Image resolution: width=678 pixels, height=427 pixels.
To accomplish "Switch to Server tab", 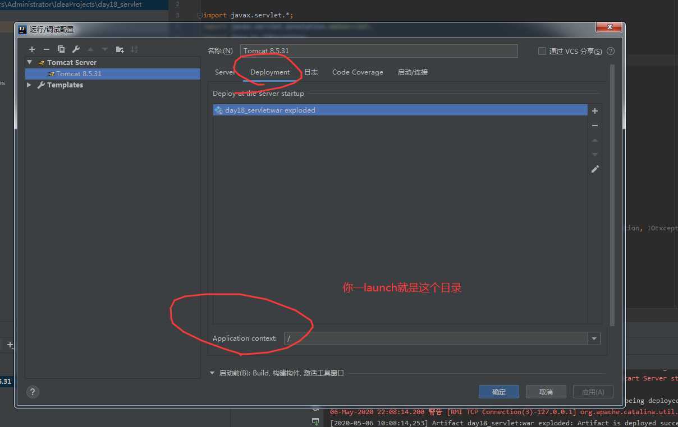I will click(225, 72).
